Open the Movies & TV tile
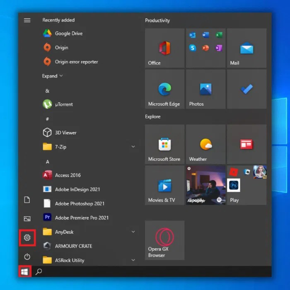The height and width of the screenshot is (290, 290). [x=164, y=185]
